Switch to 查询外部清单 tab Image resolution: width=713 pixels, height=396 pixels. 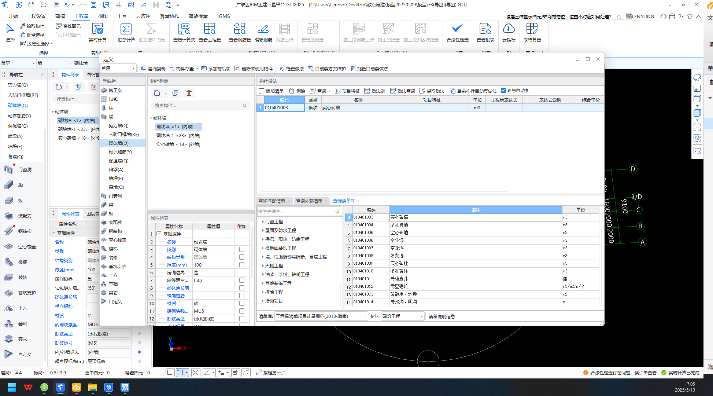(309, 201)
